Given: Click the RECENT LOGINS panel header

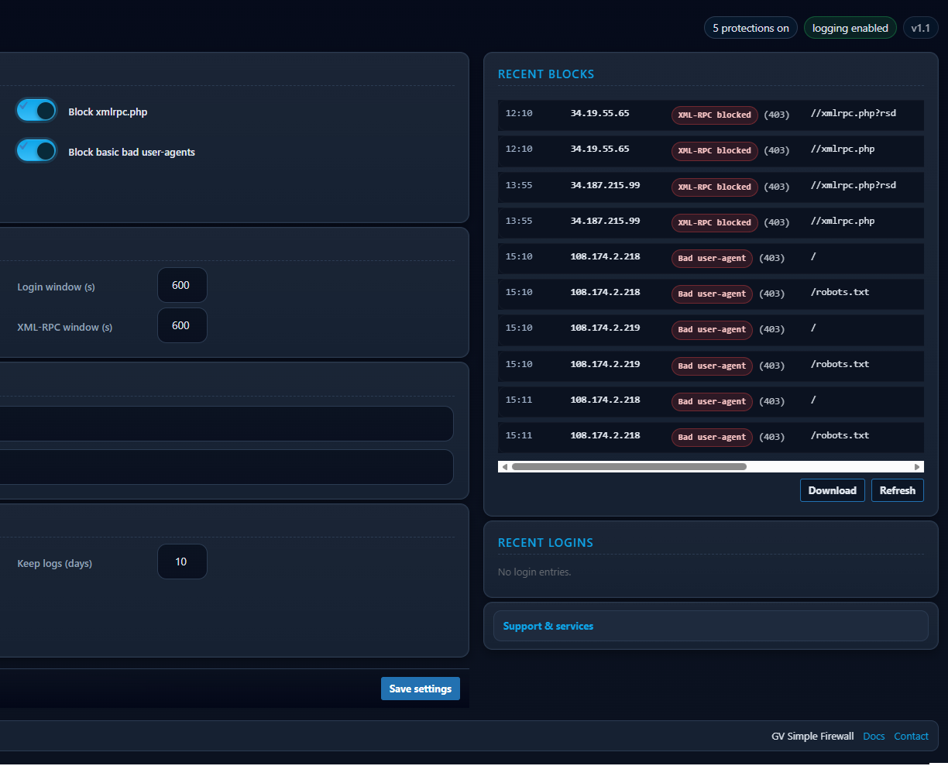Looking at the screenshot, I should point(545,542).
